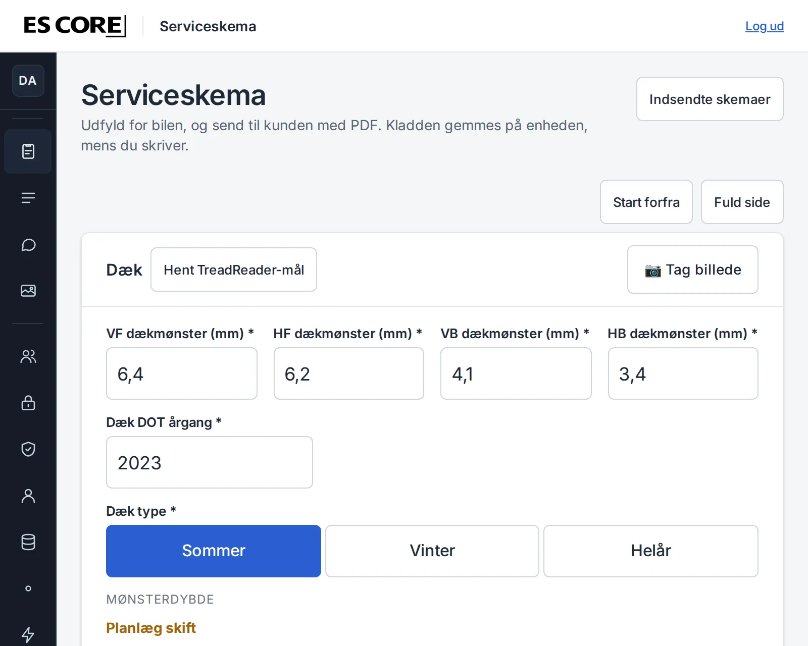
Task: Open the users group sidebar icon
Action: pos(28,357)
